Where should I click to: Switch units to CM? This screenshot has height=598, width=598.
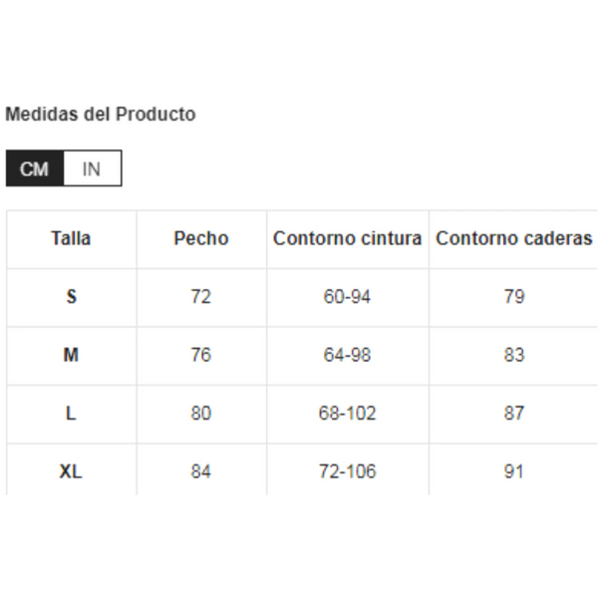tap(35, 168)
